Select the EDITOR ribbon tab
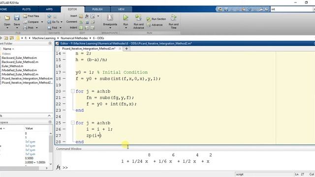 [72, 9]
